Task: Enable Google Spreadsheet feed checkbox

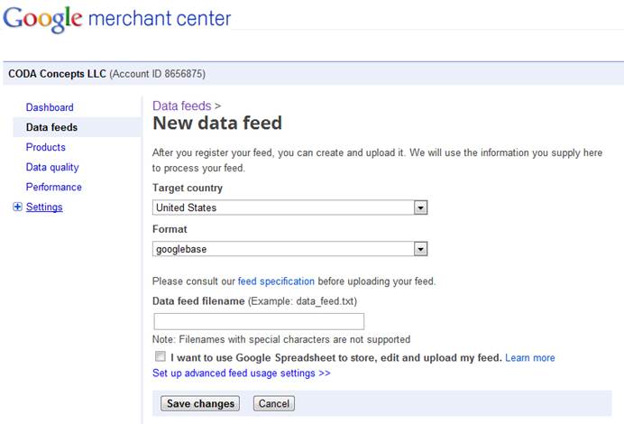Action: [161, 356]
